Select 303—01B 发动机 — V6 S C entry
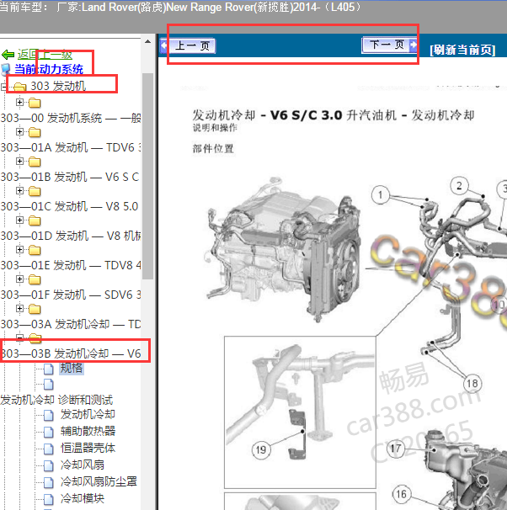 pos(70,177)
